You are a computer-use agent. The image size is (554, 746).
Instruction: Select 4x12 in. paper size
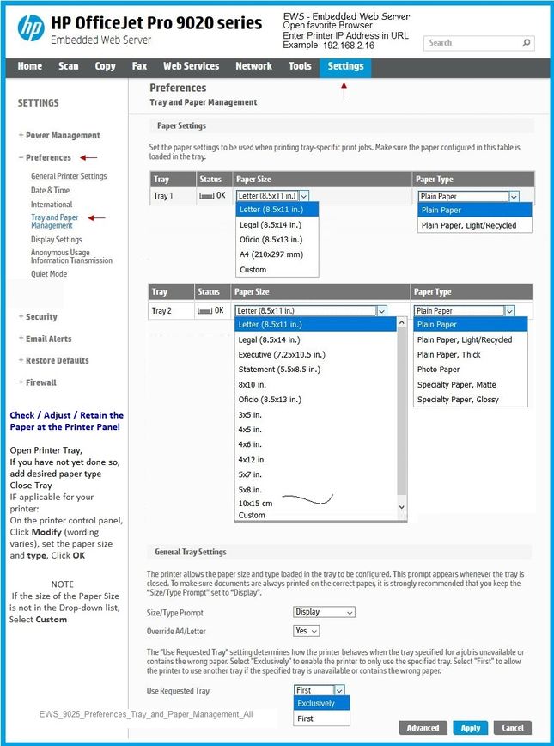(x=316, y=460)
